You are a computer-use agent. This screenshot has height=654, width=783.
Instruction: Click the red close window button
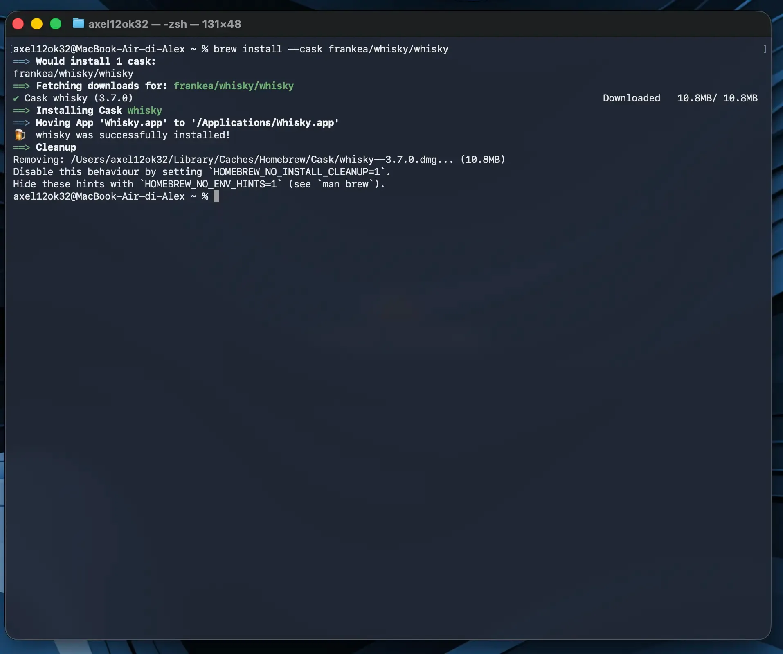coord(18,24)
